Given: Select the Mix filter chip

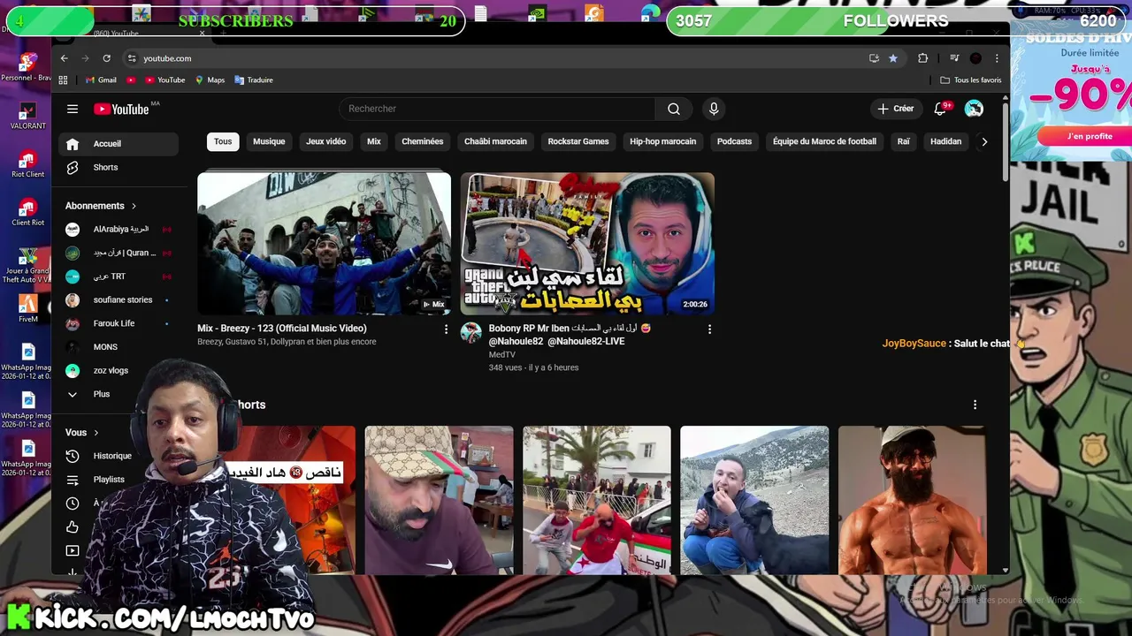Looking at the screenshot, I should click(x=374, y=141).
